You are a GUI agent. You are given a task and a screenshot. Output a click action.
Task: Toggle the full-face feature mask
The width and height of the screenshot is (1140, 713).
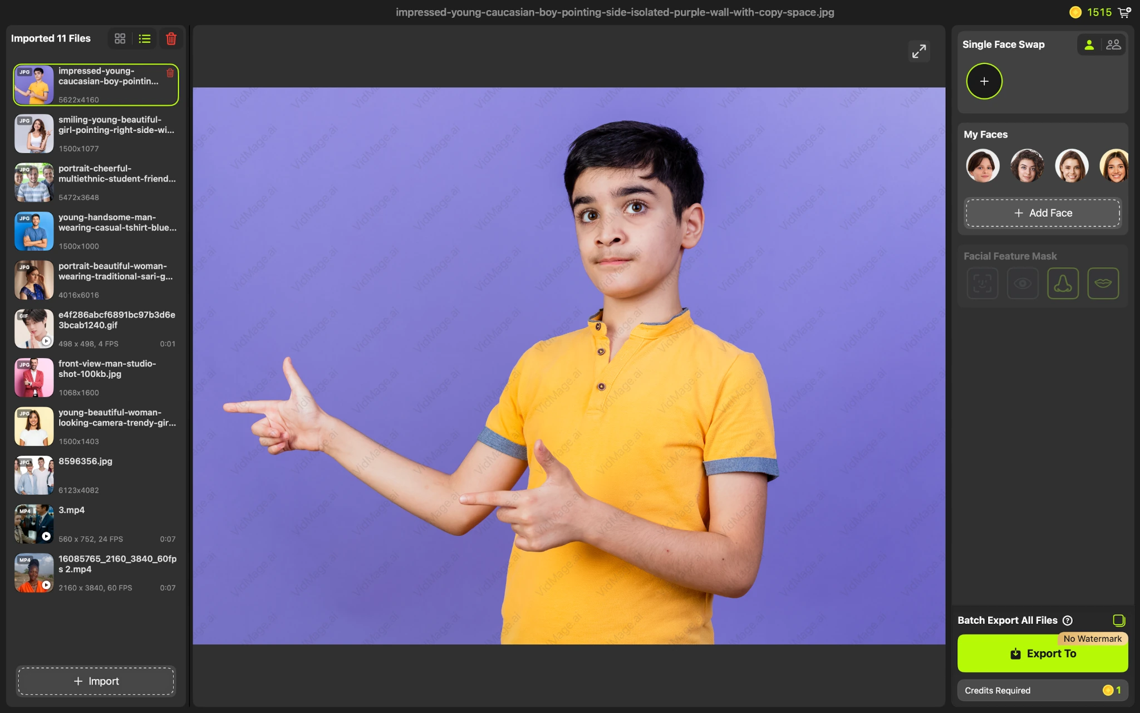tap(982, 284)
